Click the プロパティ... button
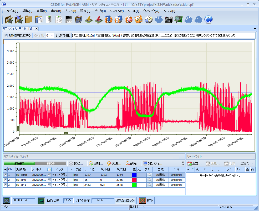Screen dimensions: 259x211 [x=153, y=163]
